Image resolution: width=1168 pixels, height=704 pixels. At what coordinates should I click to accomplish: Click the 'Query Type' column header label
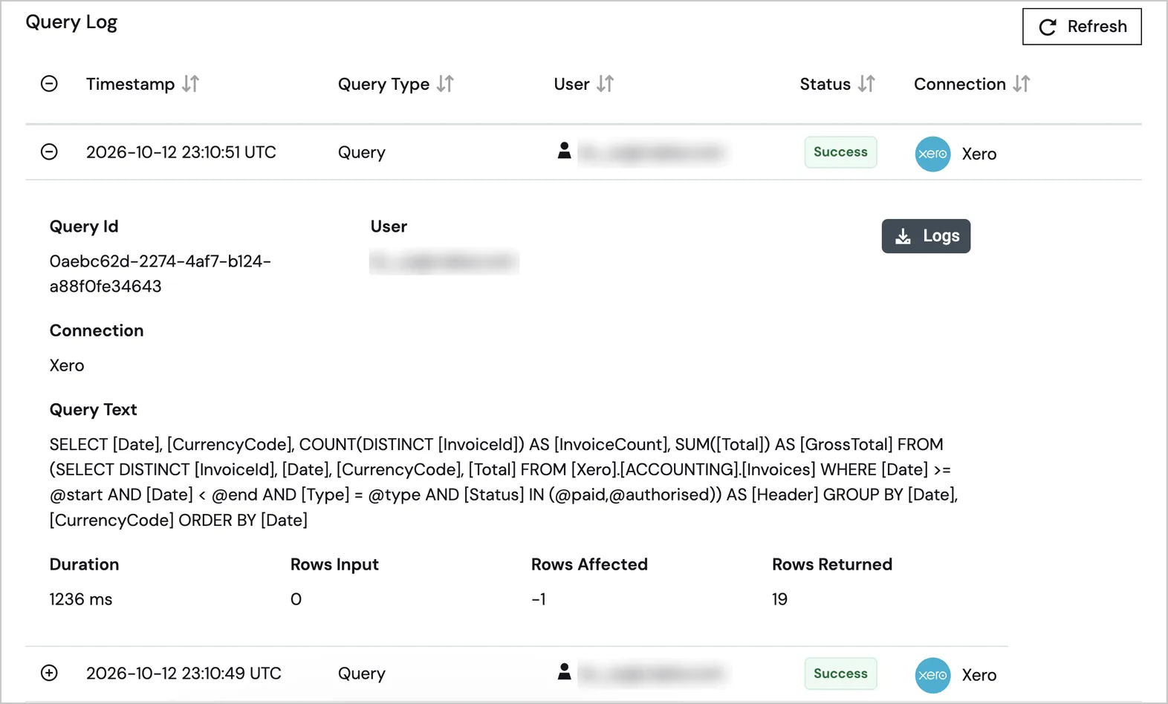[383, 84]
